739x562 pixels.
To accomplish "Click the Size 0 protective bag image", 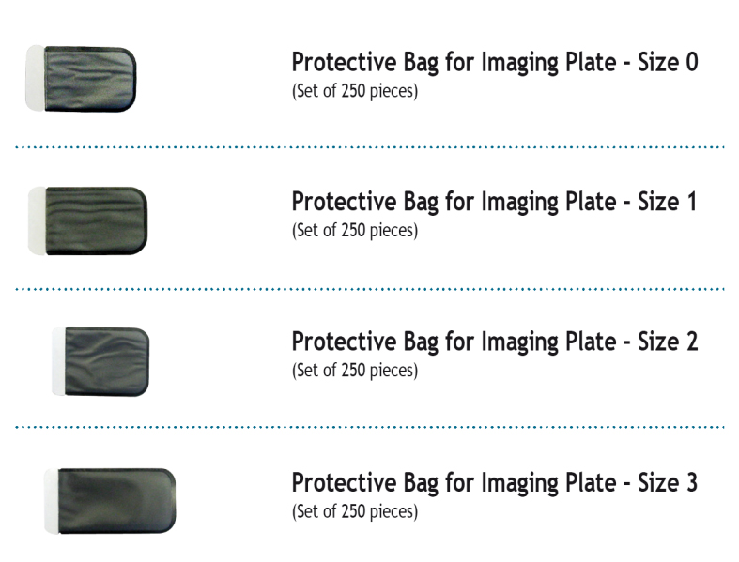I will click(x=81, y=78).
